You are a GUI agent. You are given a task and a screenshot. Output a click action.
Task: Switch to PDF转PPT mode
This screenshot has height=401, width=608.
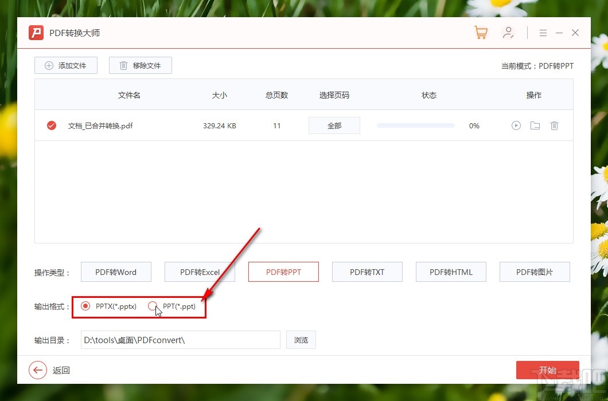[x=283, y=272]
